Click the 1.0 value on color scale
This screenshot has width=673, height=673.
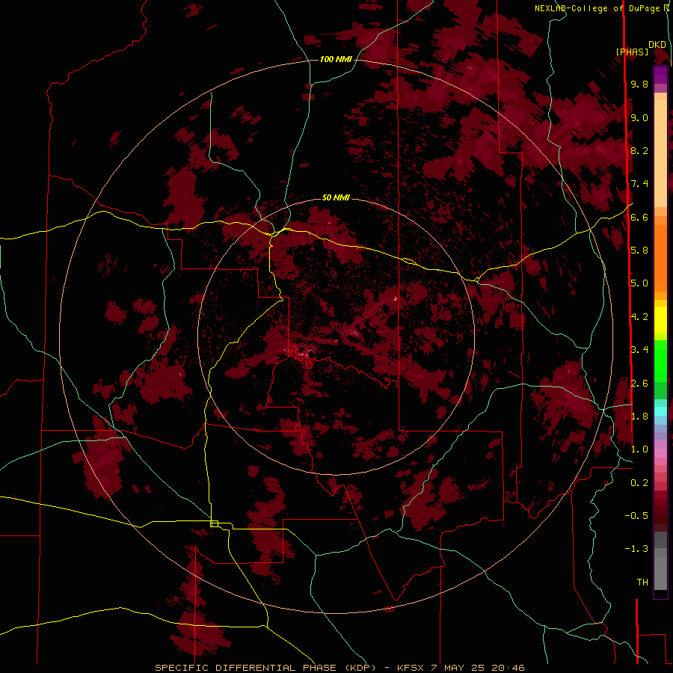pyautogui.click(x=639, y=449)
